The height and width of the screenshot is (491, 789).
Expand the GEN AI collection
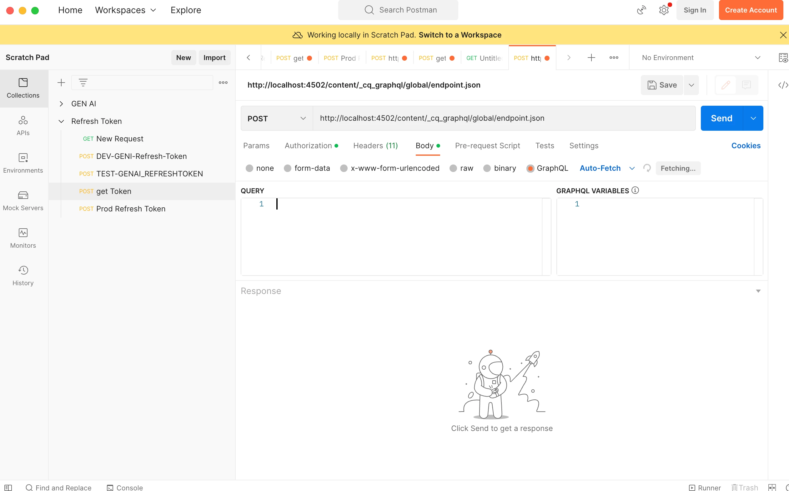click(x=61, y=104)
